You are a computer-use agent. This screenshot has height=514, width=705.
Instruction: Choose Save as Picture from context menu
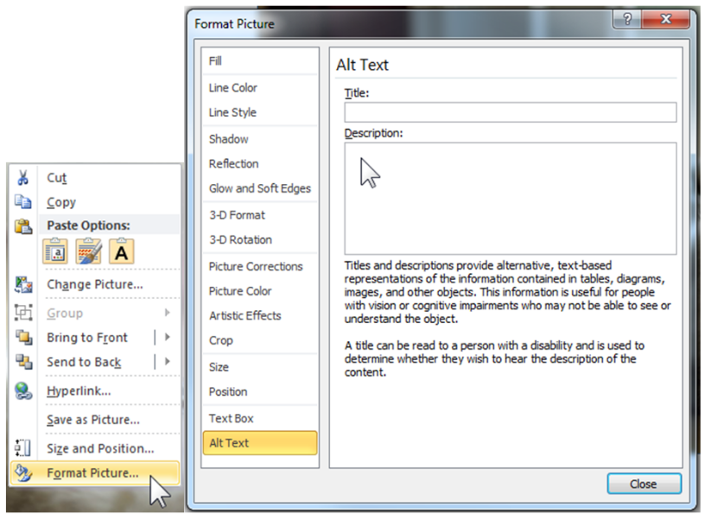pos(92,420)
